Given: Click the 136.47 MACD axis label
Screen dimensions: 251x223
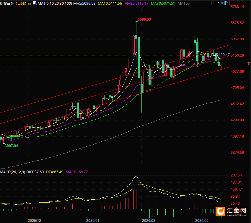Looking at the screenshot, I should tap(236, 189).
